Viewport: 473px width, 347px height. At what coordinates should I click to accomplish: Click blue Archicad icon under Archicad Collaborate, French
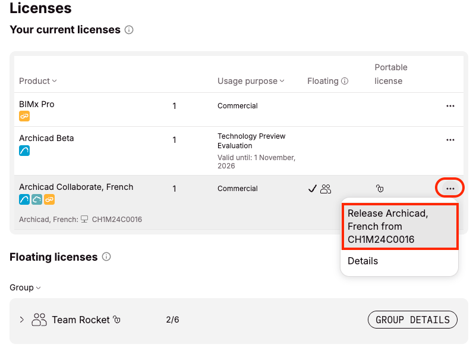point(24,199)
